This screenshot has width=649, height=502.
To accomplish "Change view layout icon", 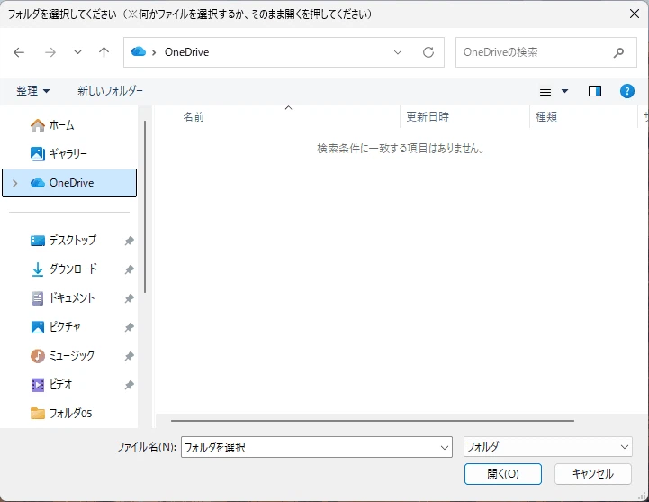I will (545, 91).
